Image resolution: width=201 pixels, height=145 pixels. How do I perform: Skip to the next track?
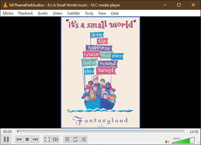coord(35,139)
